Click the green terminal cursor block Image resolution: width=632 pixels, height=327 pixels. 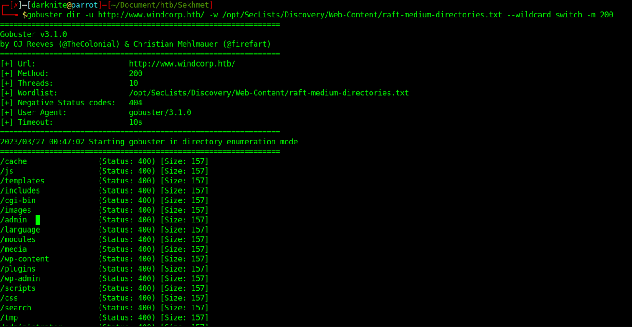pyautogui.click(x=38, y=220)
